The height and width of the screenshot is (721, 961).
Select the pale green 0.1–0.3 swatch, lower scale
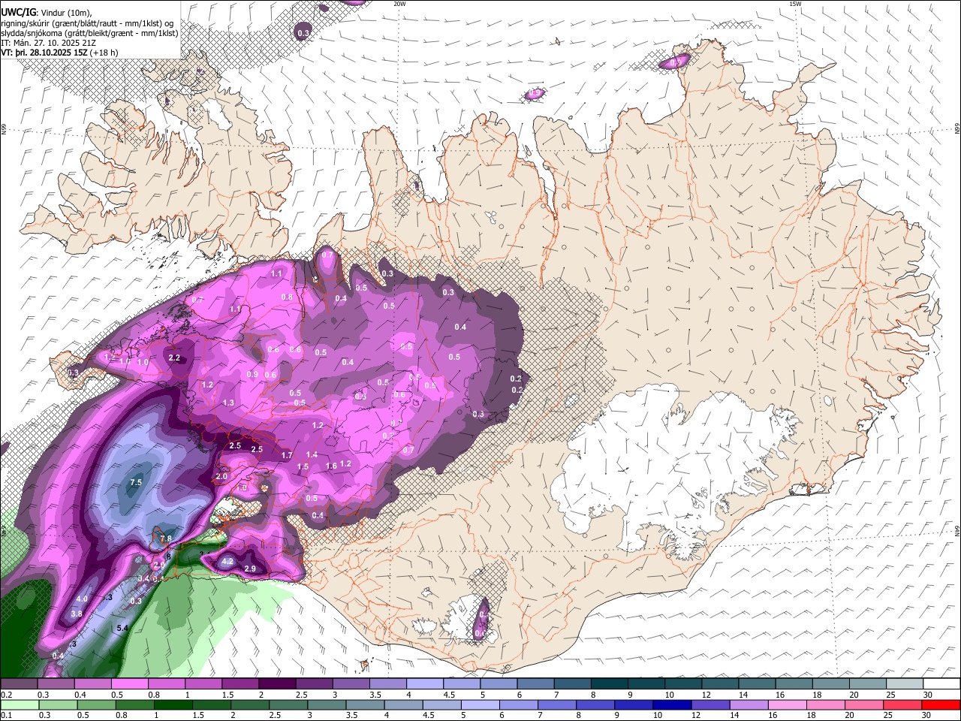[x=19, y=705]
